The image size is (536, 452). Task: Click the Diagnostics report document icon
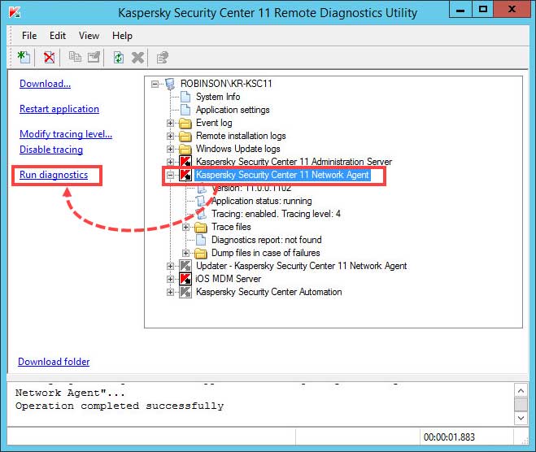[201, 240]
